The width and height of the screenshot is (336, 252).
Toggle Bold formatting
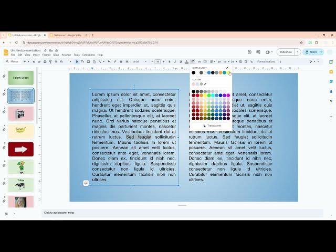click(169, 62)
